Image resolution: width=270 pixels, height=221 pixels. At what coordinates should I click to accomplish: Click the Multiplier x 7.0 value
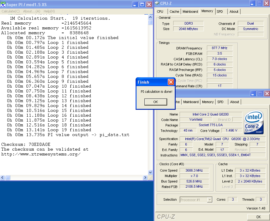coord(194,176)
